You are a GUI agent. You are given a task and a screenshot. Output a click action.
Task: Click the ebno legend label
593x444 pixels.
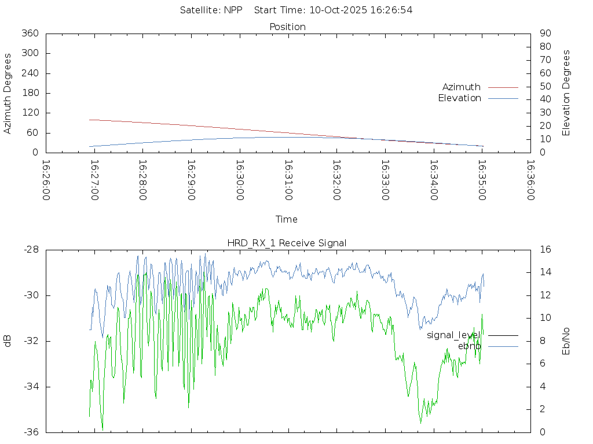(x=469, y=346)
